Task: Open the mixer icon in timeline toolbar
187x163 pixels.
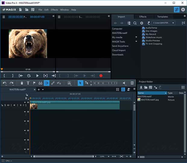Action: click(132, 83)
